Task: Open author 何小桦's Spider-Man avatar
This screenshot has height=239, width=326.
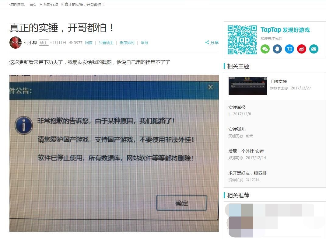Action: (16, 43)
